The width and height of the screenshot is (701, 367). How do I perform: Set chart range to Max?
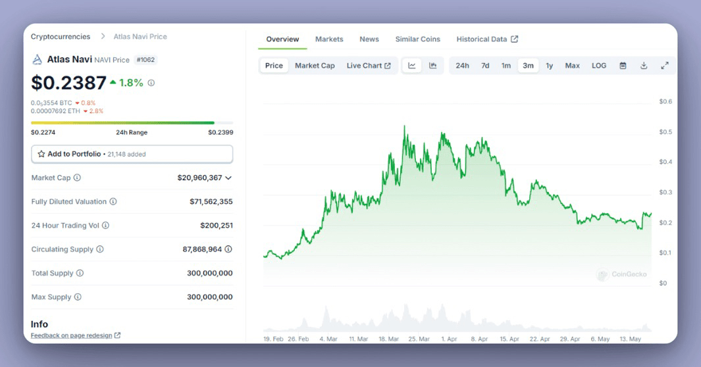tap(572, 66)
